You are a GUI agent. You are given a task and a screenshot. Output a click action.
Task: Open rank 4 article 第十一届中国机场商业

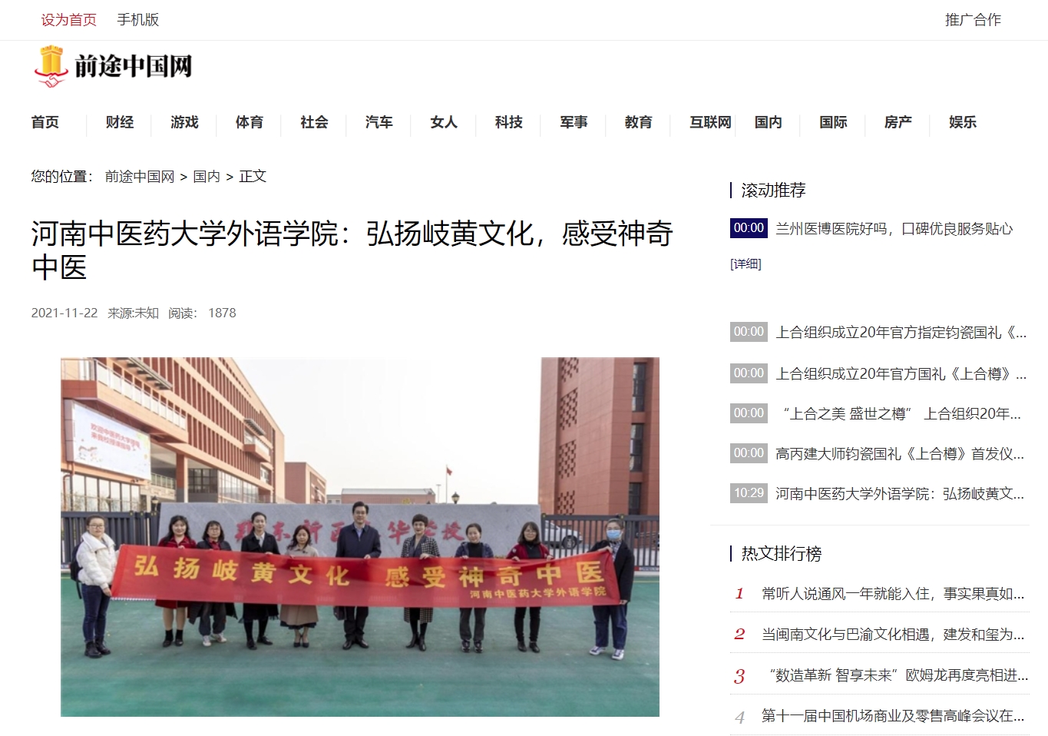pyautogui.click(x=893, y=716)
